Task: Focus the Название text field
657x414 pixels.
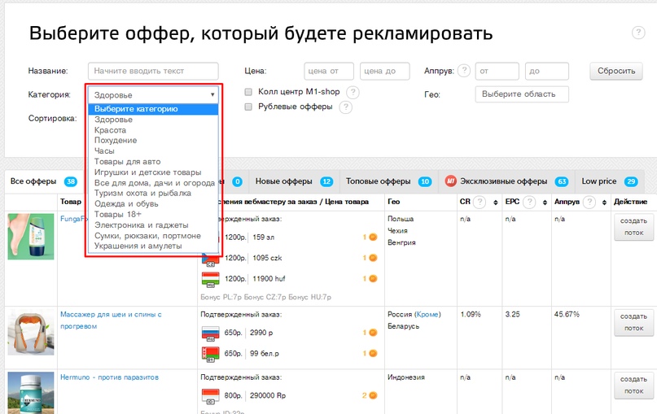Action: (153, 71)
